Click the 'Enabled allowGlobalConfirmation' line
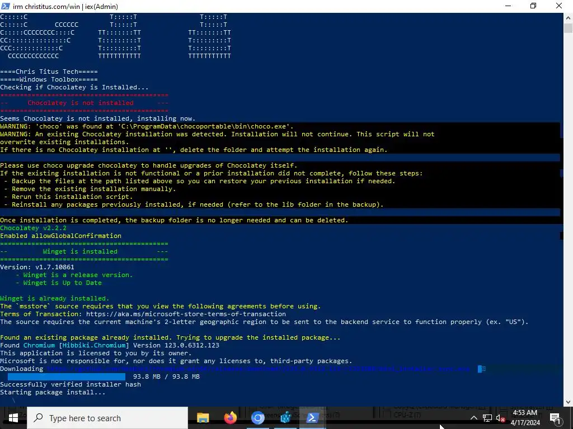This screenshot has height=429, width=573. click(x=60, y=236)
